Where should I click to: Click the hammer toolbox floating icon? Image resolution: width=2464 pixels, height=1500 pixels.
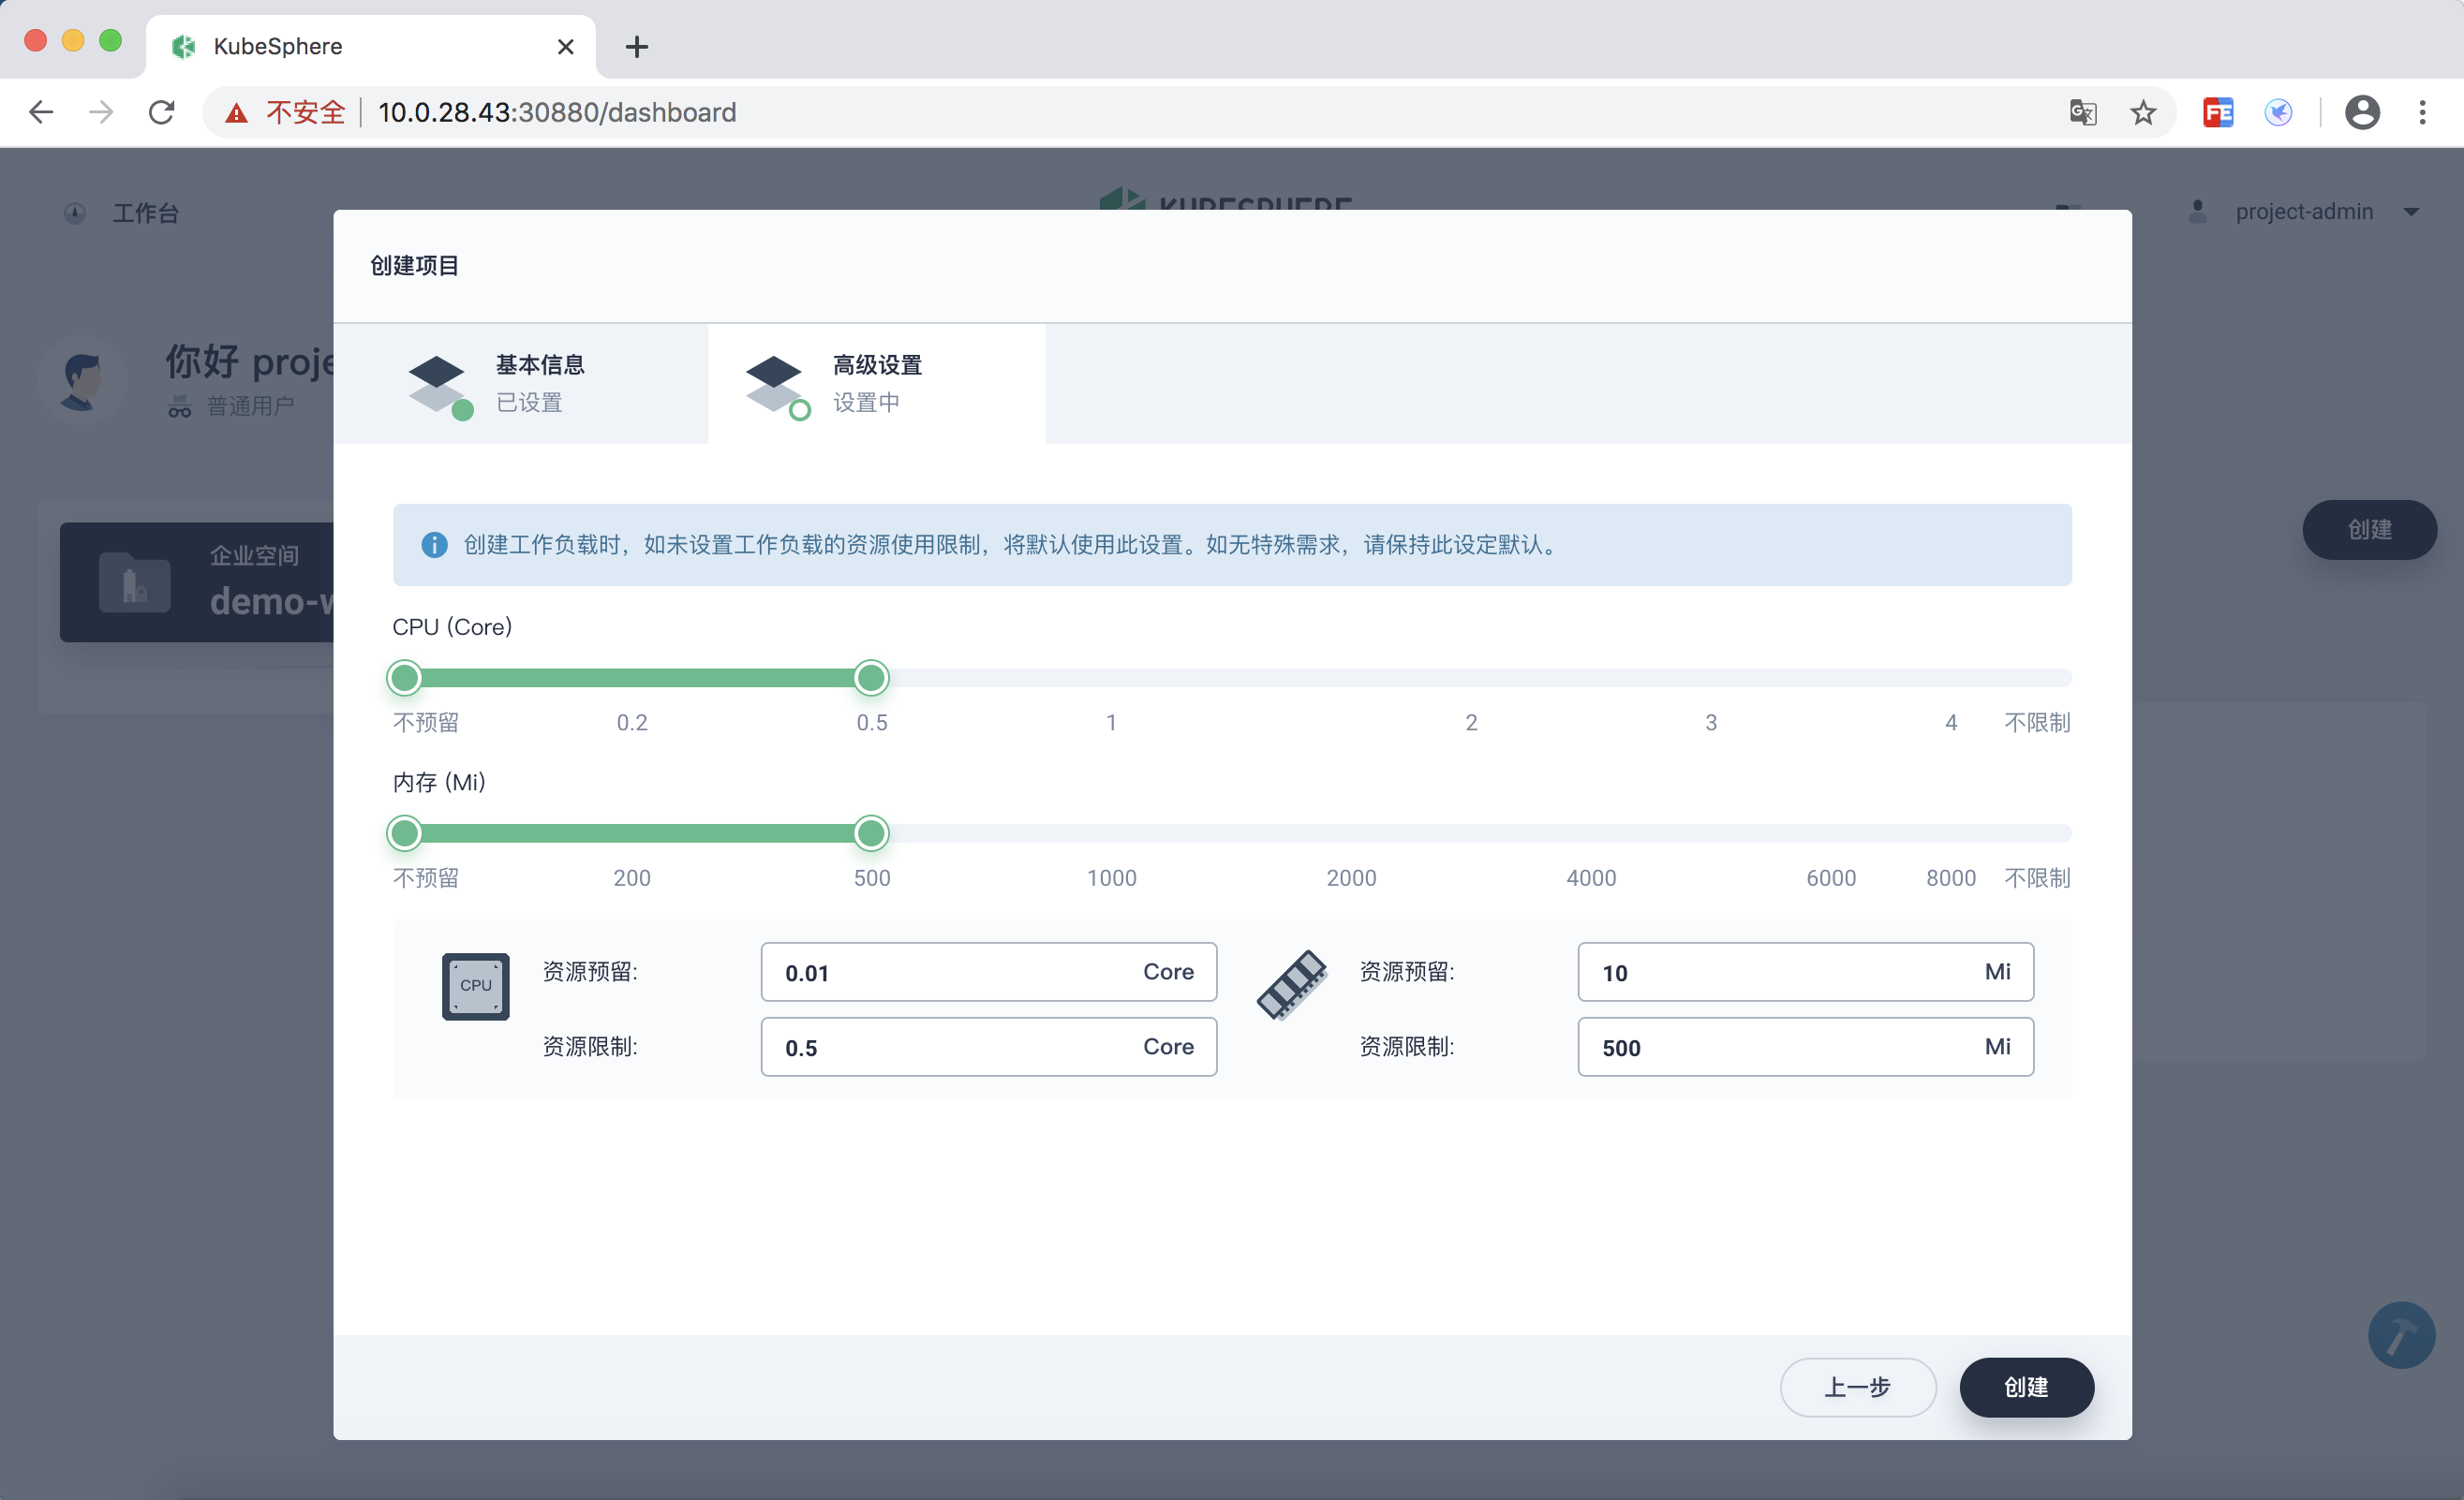pyautogui.click(x=2401, y=1335)
